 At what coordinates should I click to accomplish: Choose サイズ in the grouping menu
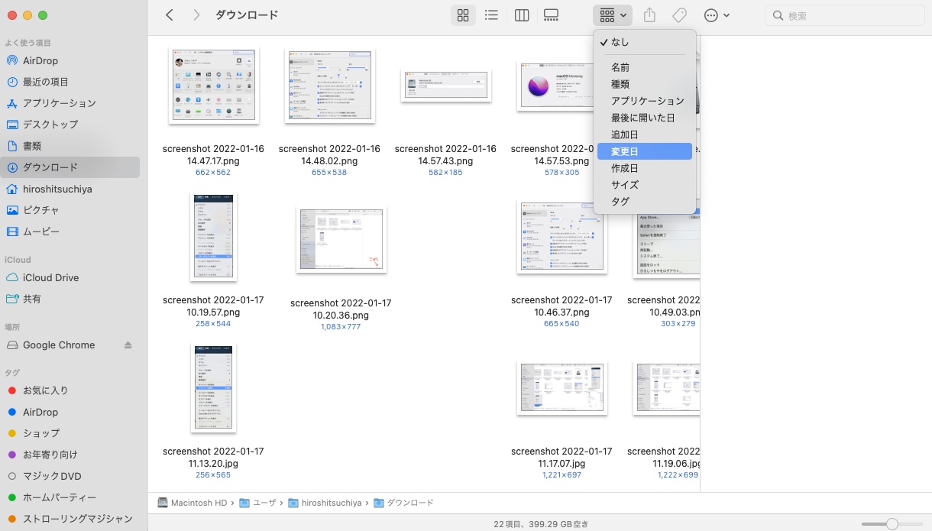(624, 185)
